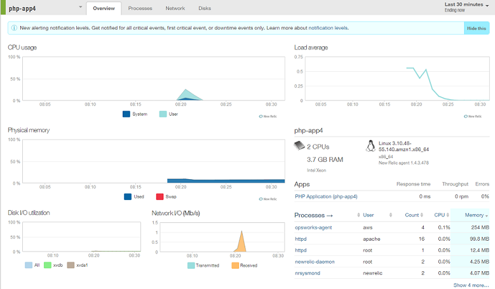Click the 0 rpm throughput value

pos(461,196)
